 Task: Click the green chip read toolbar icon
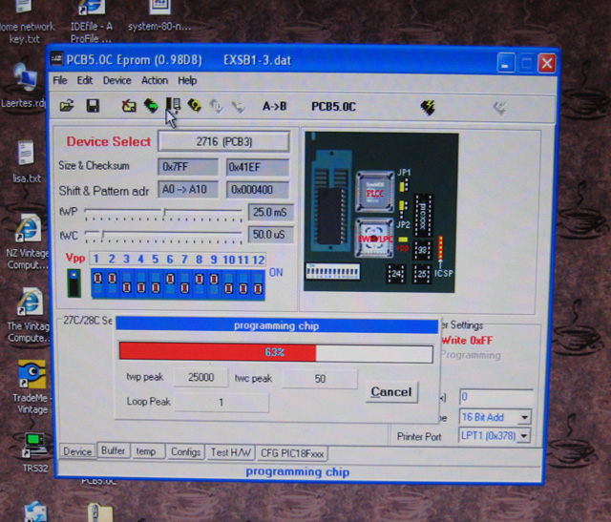pyautogui.click(x=151, y=106)
